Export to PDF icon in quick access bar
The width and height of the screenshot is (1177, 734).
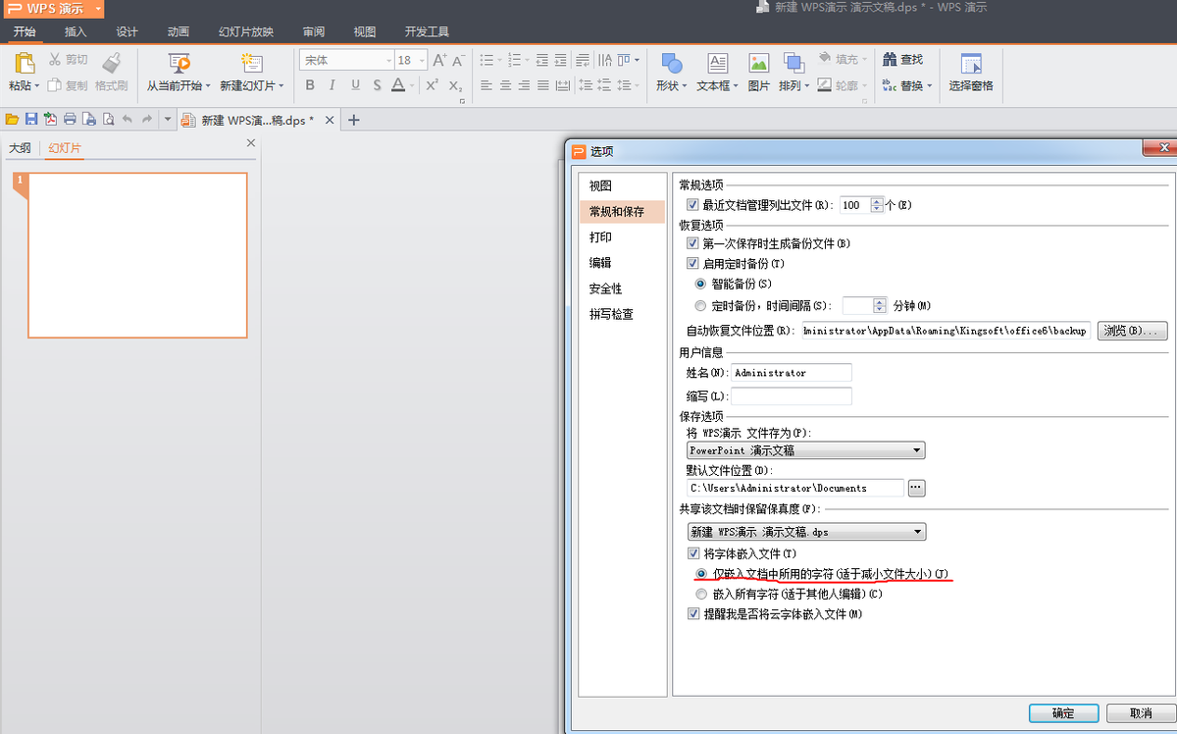50,120
